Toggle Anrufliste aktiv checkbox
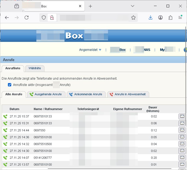 [x=10, y=85]
